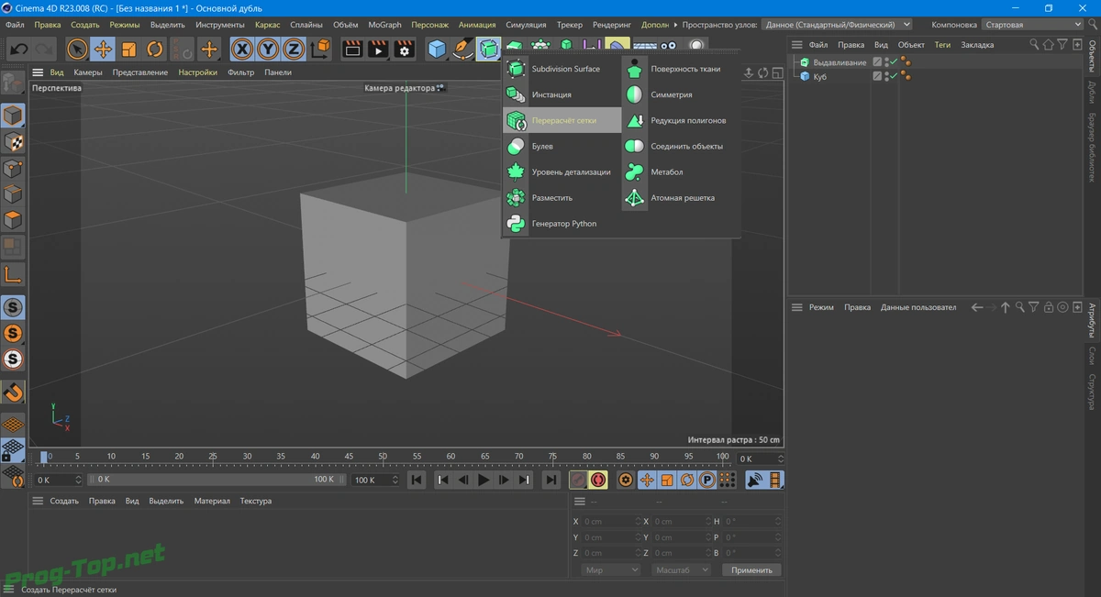1101x597 pixels.
Task: Render the current view with clapperboard icon
Action: [x=351, y=49]
